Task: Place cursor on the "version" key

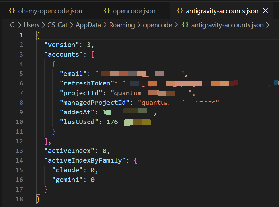Action: (x=62, y=45)
